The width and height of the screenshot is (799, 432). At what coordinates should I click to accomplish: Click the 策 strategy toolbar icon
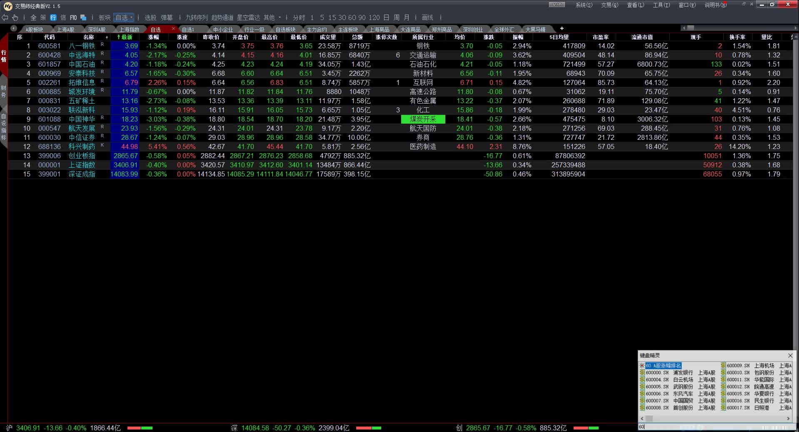point(43,17)
